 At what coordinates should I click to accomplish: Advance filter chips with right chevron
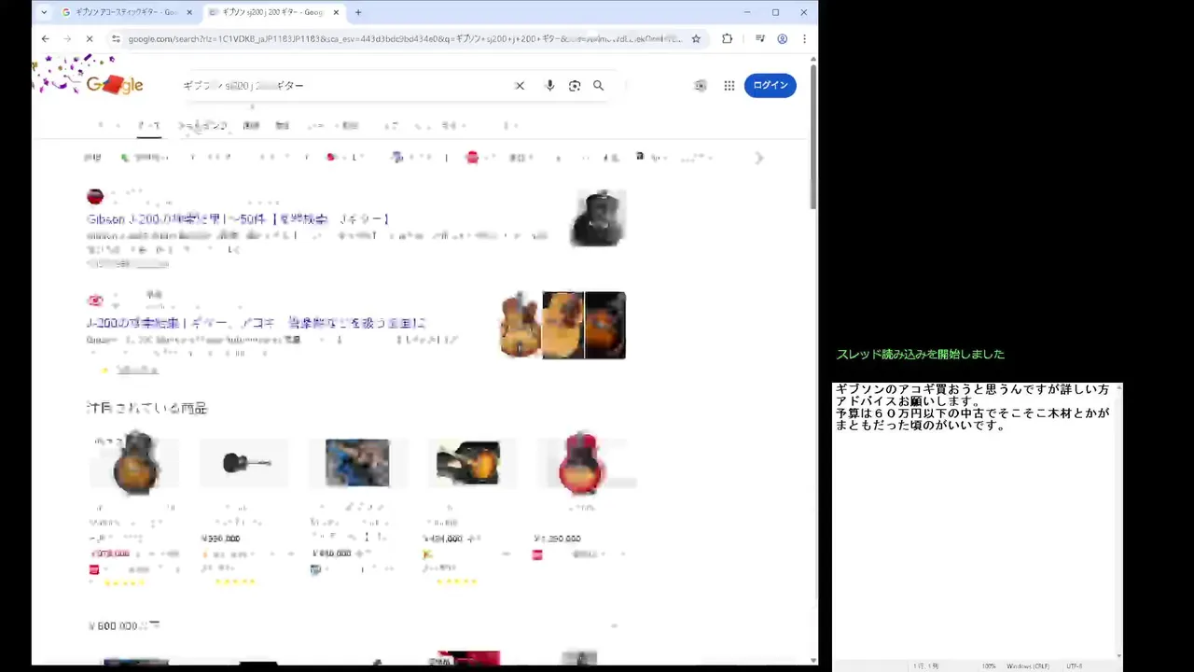(x=759, y=158)
